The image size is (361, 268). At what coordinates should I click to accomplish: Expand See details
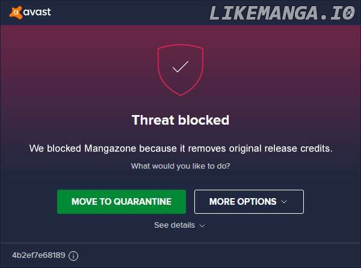coord(174,225)
